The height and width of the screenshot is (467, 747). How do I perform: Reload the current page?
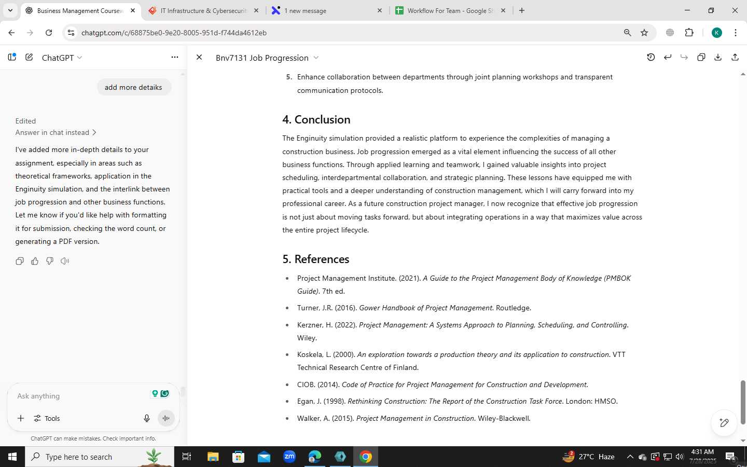pyautogui.click(x=49, y=33)
